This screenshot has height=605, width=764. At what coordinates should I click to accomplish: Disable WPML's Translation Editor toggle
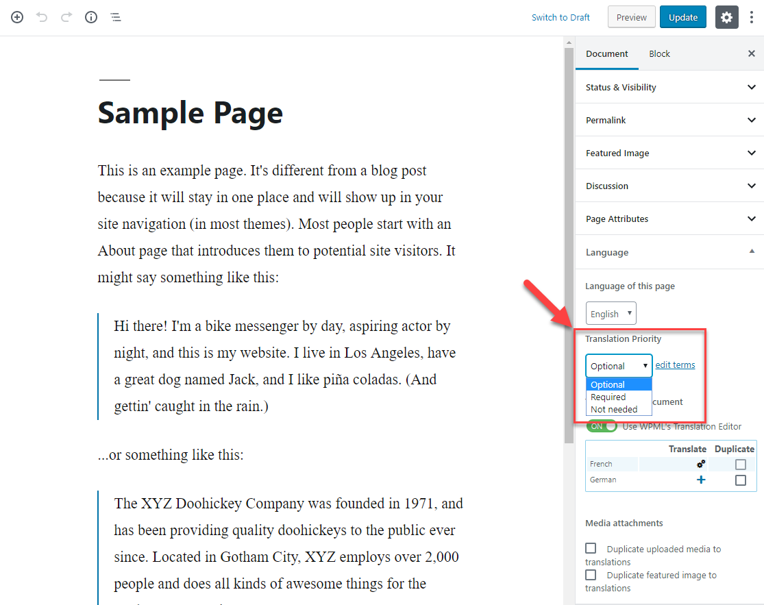click(602, 425)
